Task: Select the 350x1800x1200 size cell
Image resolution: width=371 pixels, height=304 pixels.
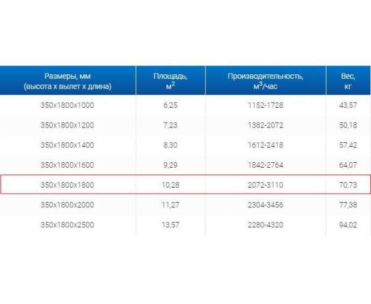Action: point(67,125)
